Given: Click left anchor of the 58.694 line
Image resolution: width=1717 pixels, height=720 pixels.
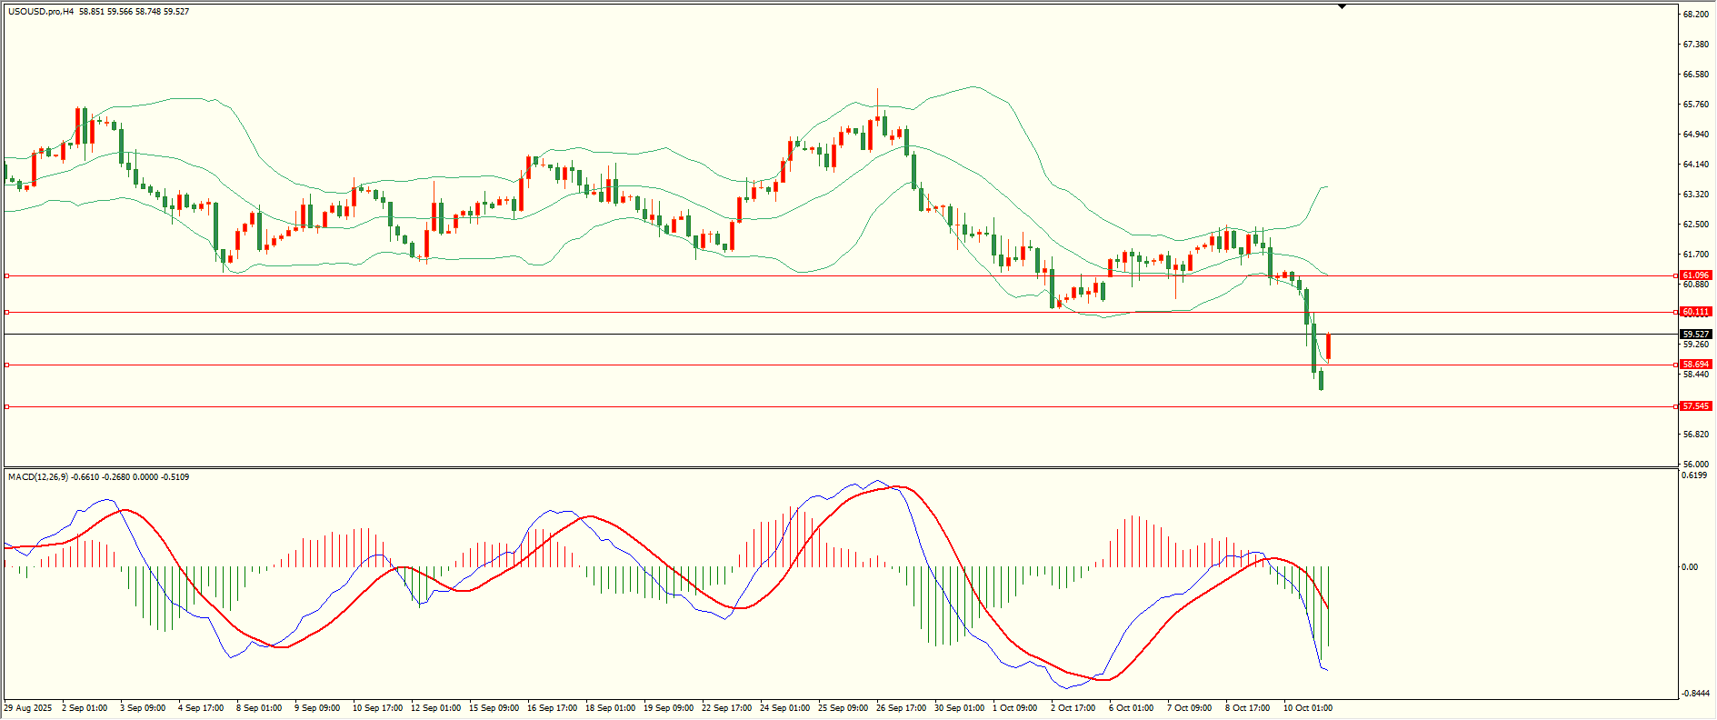Looking at the screenshot, I should click(7, 365).
